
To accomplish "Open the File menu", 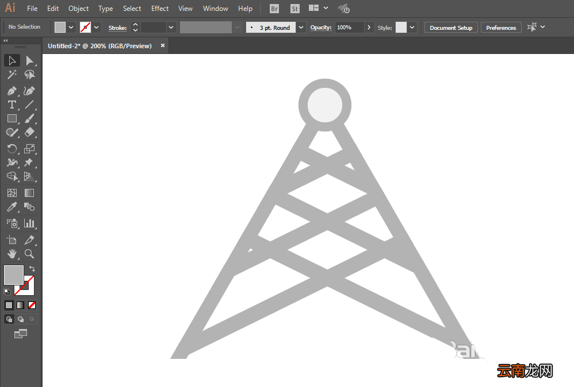I will [32, 9].
